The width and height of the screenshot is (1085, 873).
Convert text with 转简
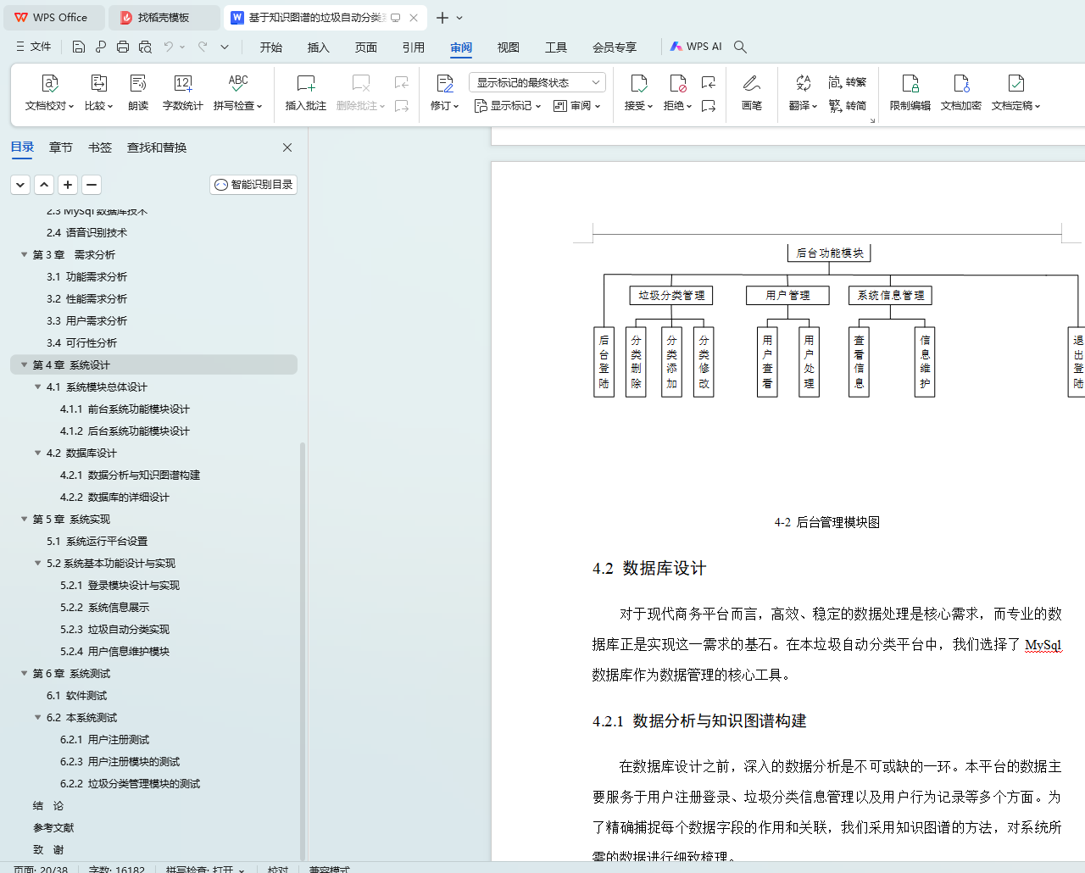click(848, 105)
